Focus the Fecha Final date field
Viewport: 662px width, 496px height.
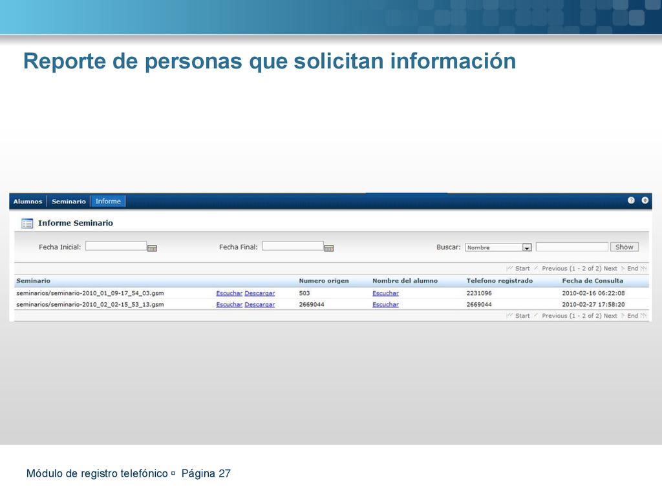coord(293,246)
